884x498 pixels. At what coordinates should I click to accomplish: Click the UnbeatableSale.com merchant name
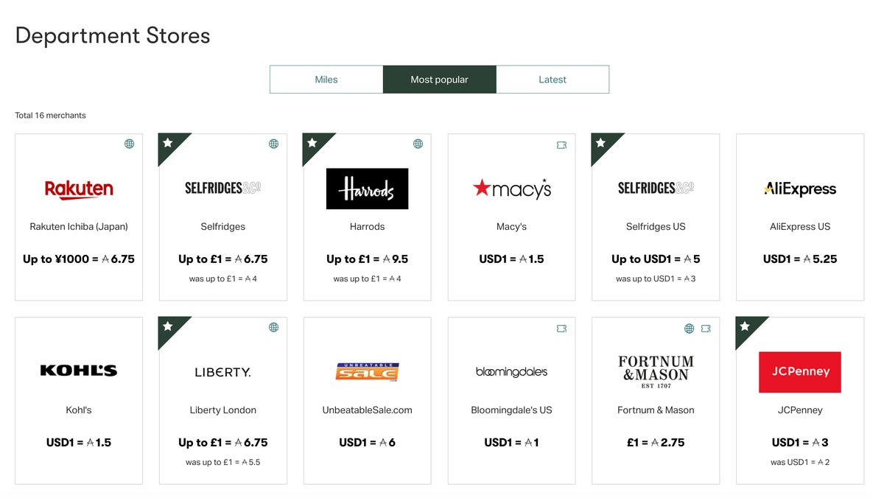click(x=368, y=410)
